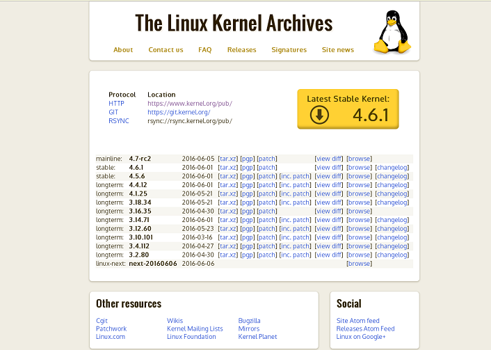Open the Site Atom feed link

point(358,321)
